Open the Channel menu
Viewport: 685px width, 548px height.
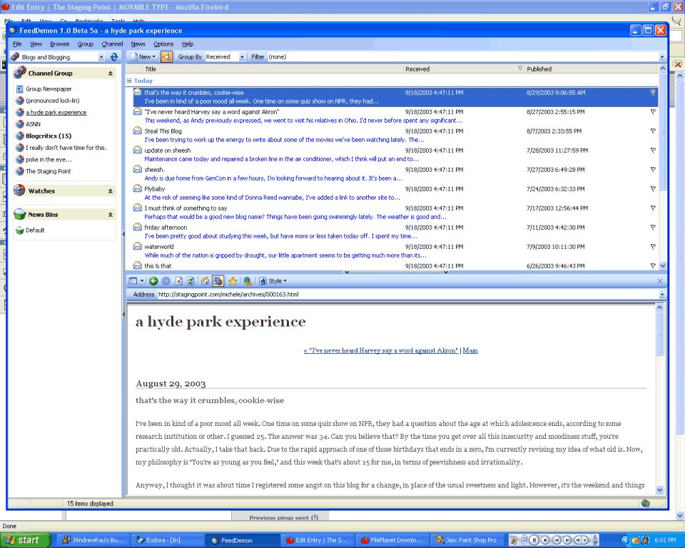(112, 44)
